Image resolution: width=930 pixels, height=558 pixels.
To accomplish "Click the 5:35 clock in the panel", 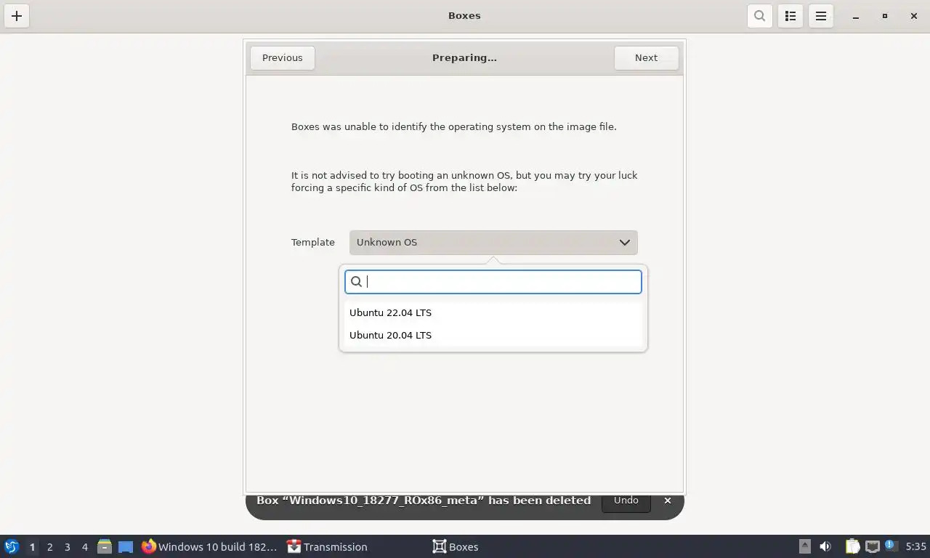I will pos(916,546).
